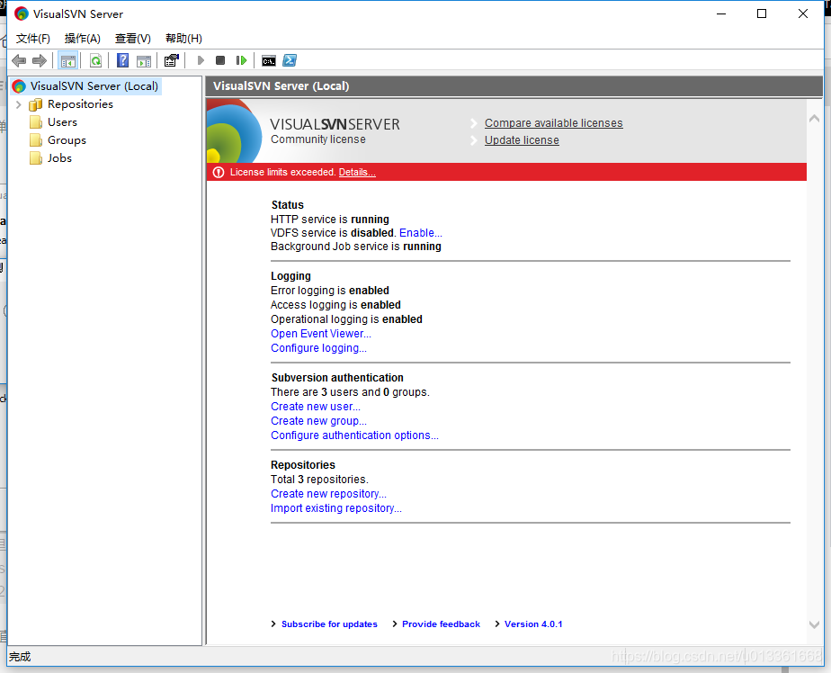Click Open Event Viewer link
The image size is (831, 673).
[321, 334]
